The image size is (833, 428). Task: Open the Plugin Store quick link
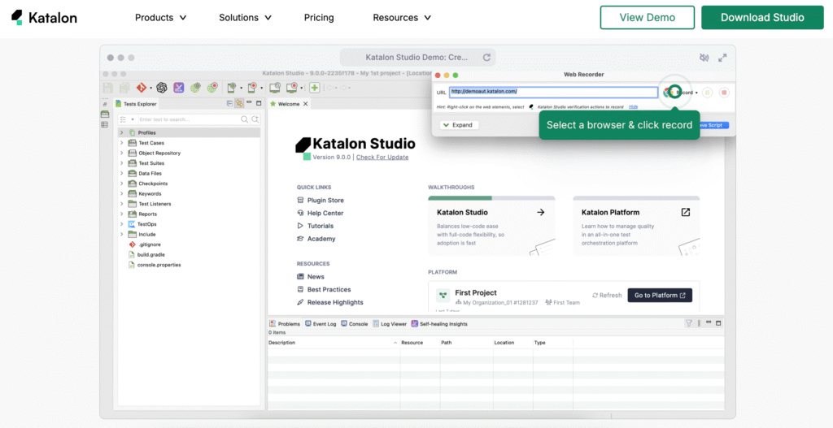pyautogui.click(x=321, y=201)
